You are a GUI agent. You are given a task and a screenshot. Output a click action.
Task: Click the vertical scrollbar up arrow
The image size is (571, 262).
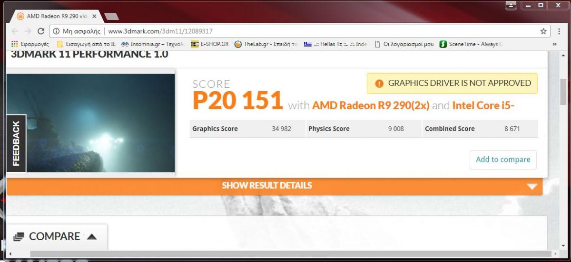[563, 56]
